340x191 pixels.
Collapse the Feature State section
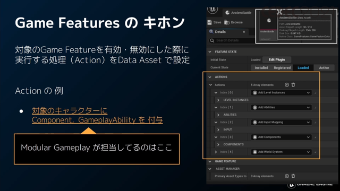(210, 52)
